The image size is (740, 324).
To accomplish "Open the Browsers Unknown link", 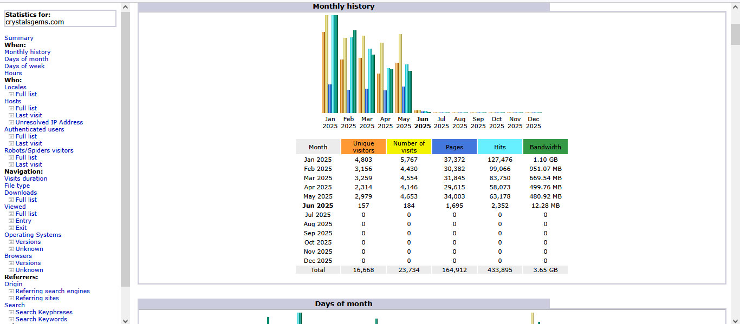I will (x=29, y=270).
